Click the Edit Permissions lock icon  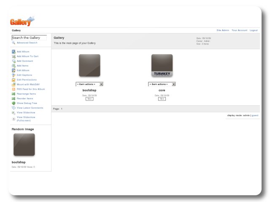click(x=13, y=80)
